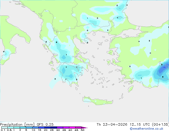Click the 2–5 mm legend color swatch
This screenshot has width=169, height=131.
23,128
